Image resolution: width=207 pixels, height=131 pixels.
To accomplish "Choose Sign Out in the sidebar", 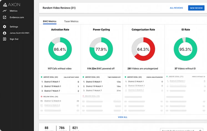I will click(14, 39).
